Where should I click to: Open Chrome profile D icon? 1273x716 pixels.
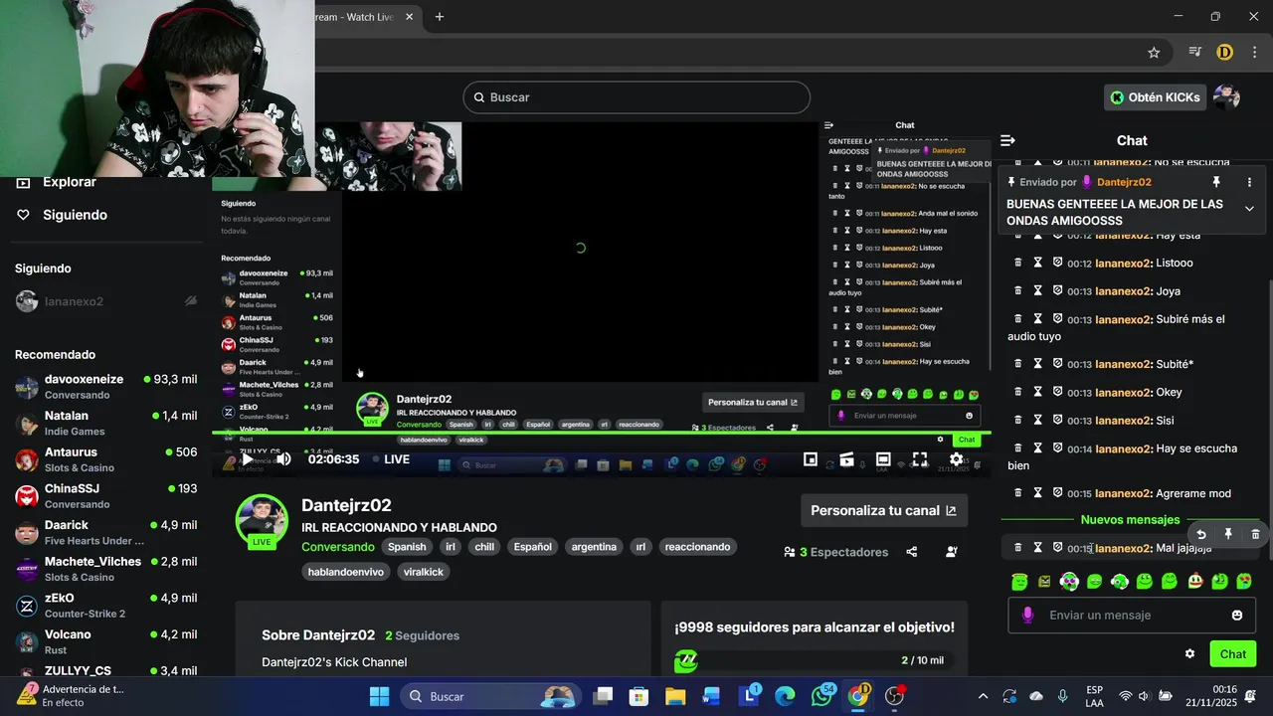1224,53
